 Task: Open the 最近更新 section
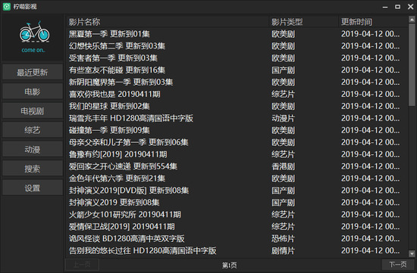(33, 72)
